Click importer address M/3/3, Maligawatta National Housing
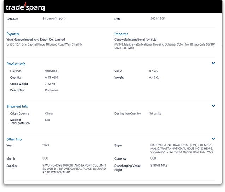The image size is (225, 192). coord(165,46)
